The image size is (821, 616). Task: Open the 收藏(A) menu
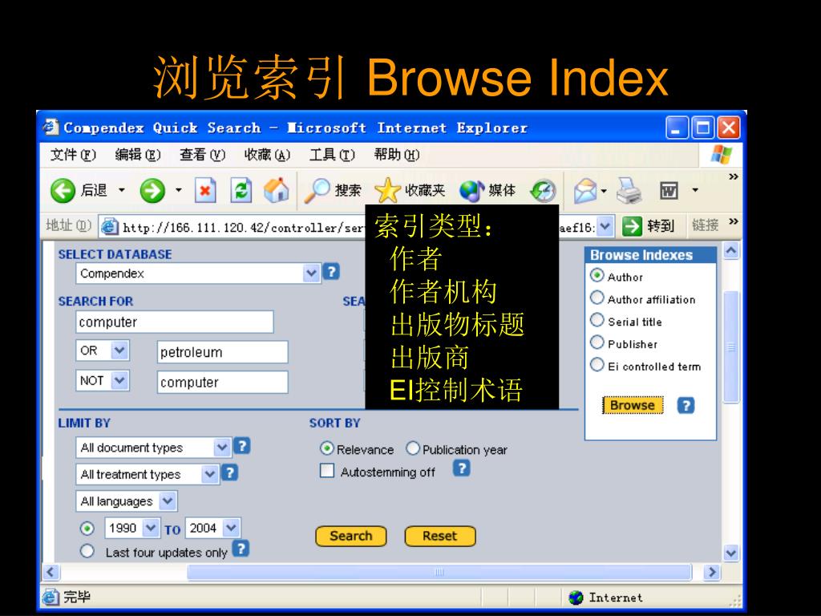pos(267,155)
